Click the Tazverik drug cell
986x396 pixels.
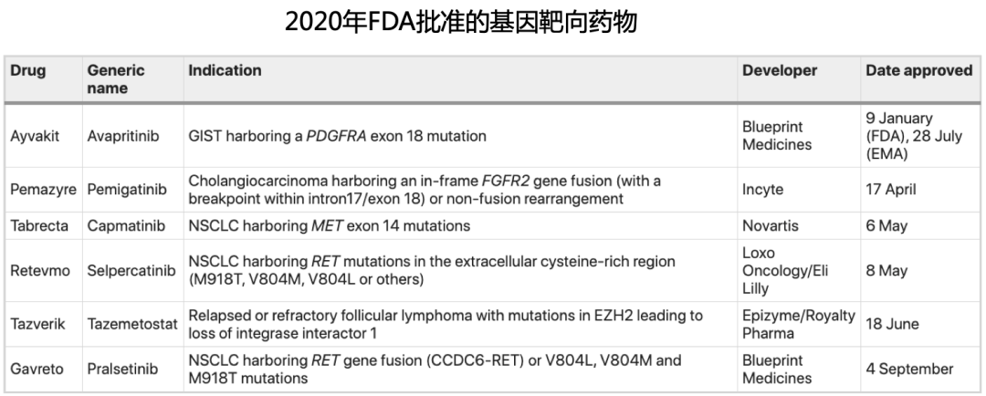tap(37, 324)
